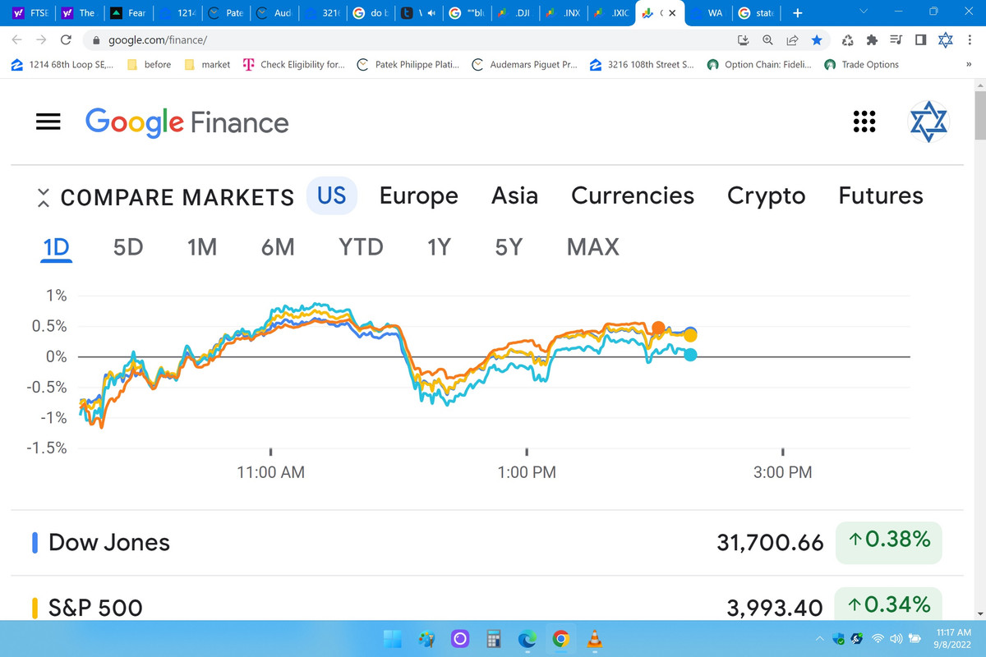Open a new browser tab
Image resolution: width=986 pixels, height=657 pixels.
[797, 13]
